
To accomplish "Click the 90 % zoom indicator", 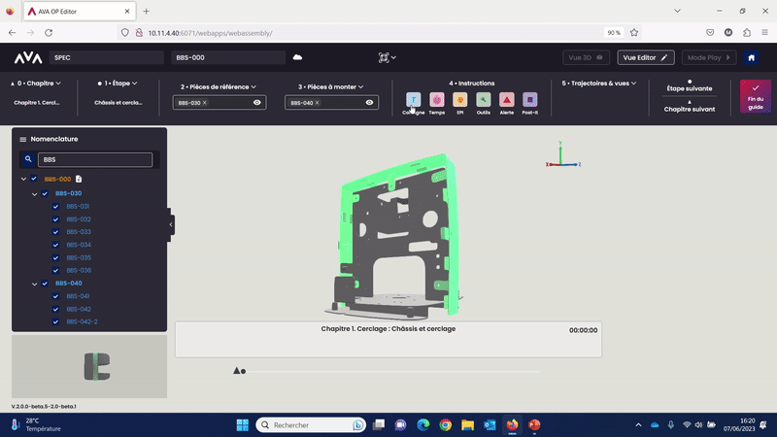I will (x=614, y=33).
